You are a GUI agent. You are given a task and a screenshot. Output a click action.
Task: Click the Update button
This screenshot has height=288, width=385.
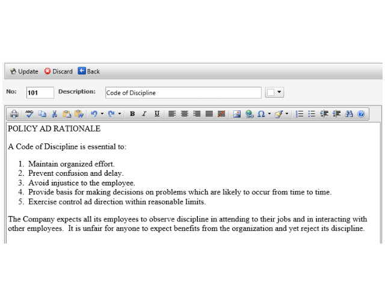point(24,71)
